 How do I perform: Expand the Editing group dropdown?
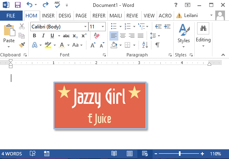pos(203,46)
